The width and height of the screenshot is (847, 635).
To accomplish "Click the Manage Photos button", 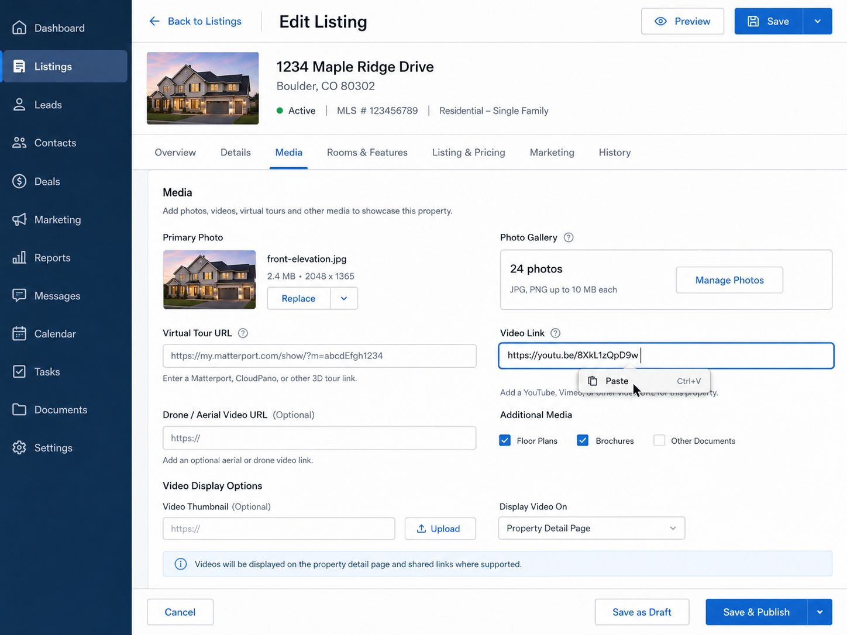I will click(729, 280).
